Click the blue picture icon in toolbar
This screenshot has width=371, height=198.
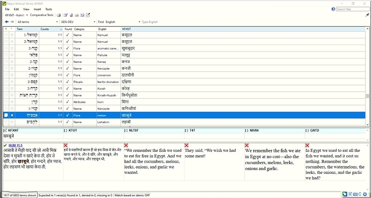pyautogui.click(x=82, y=15)
